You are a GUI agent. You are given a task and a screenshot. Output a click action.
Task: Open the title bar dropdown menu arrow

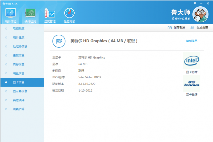click(195, 3)
